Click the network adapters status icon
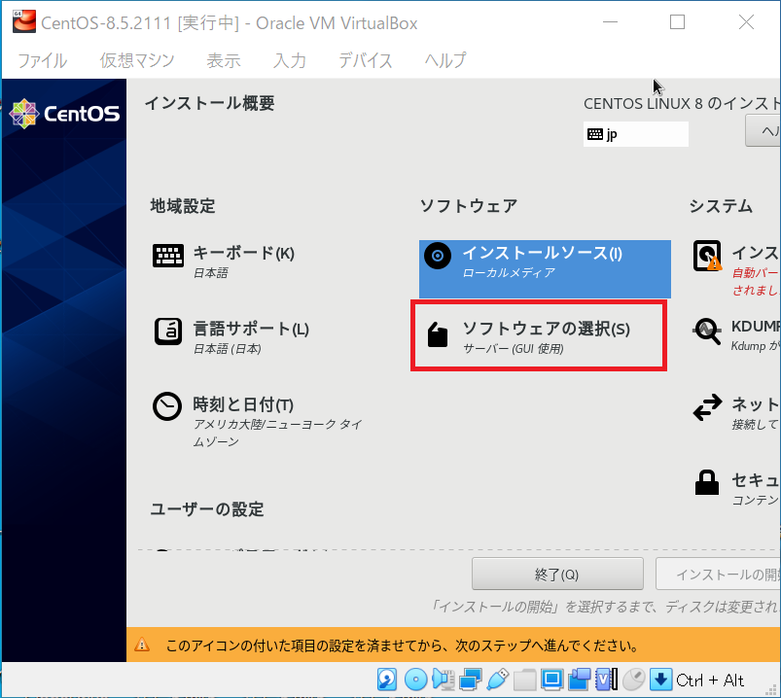This screenshot has width=781, height=698. (470, 680)
